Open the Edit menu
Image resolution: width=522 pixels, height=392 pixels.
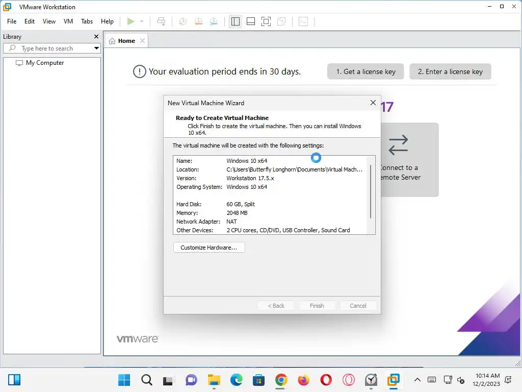click(x=29, y=21)
